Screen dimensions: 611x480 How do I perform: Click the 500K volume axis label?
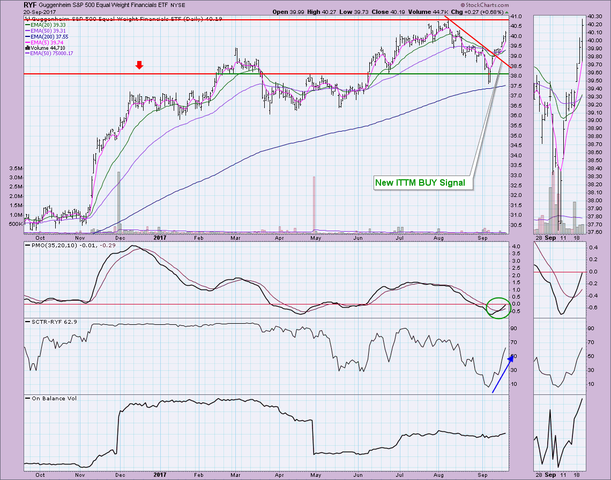coord(16,224)
